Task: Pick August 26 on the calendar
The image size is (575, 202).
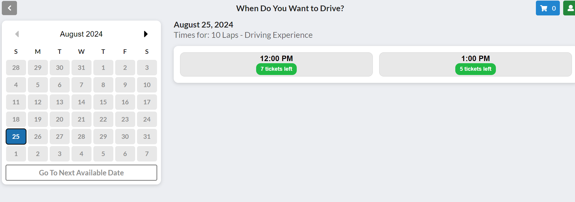Action: point(38,136)
